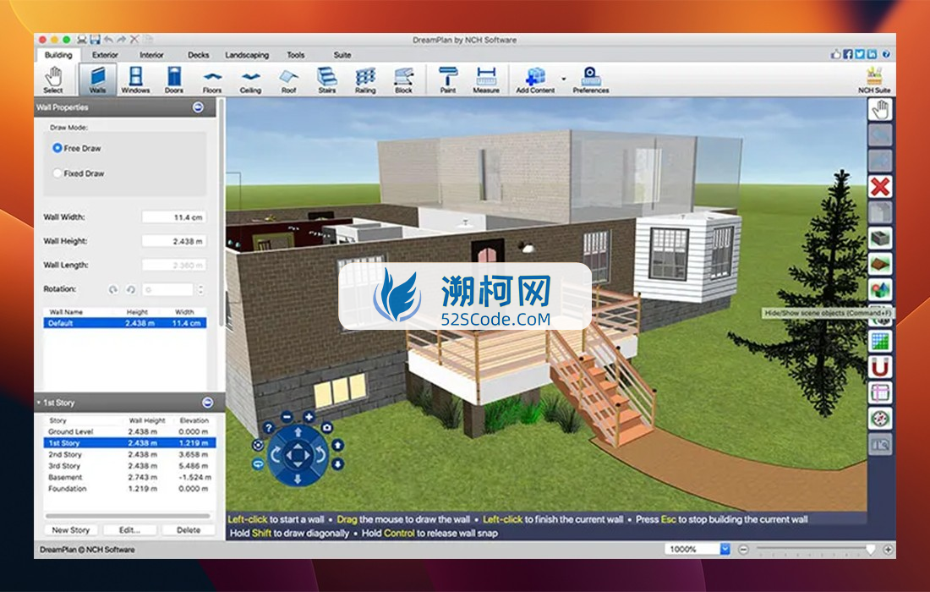The image size is (930, 592).
Task: Switch to the Interior tab
Action: tap(151, 55)
